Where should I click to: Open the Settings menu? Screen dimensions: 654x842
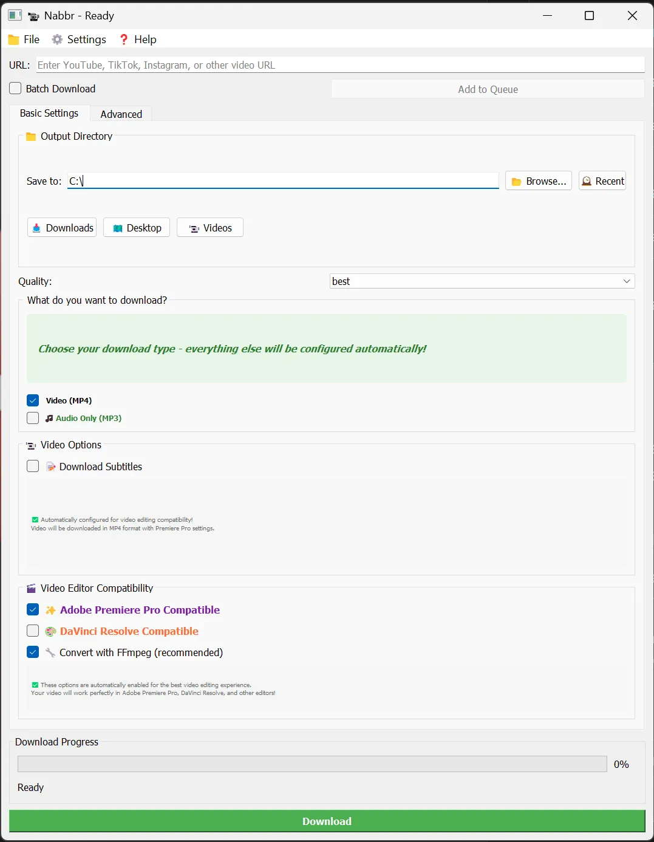78,39
